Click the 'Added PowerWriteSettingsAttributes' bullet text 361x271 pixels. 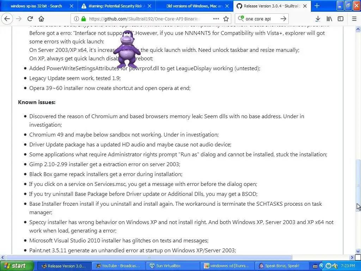[145, 68]
